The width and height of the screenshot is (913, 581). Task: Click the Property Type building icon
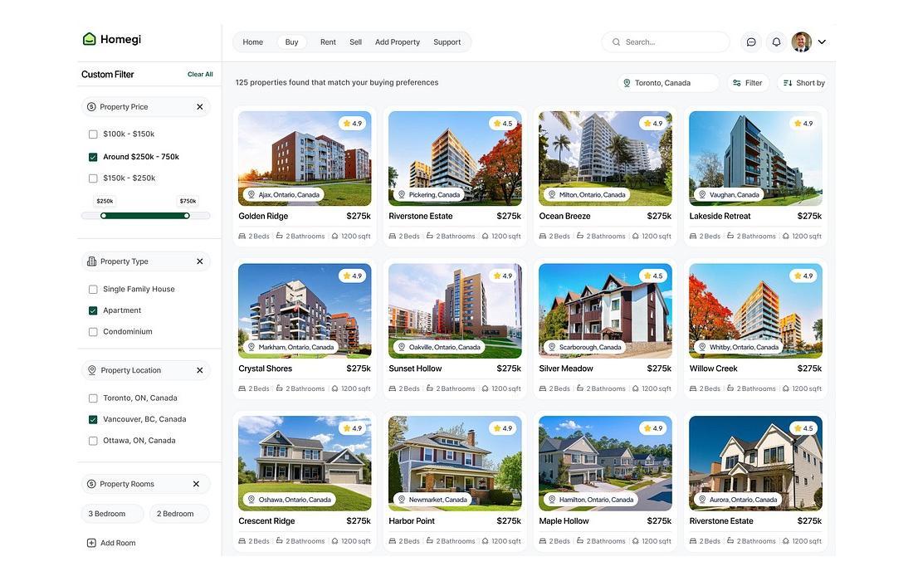[x=91, y=261]
